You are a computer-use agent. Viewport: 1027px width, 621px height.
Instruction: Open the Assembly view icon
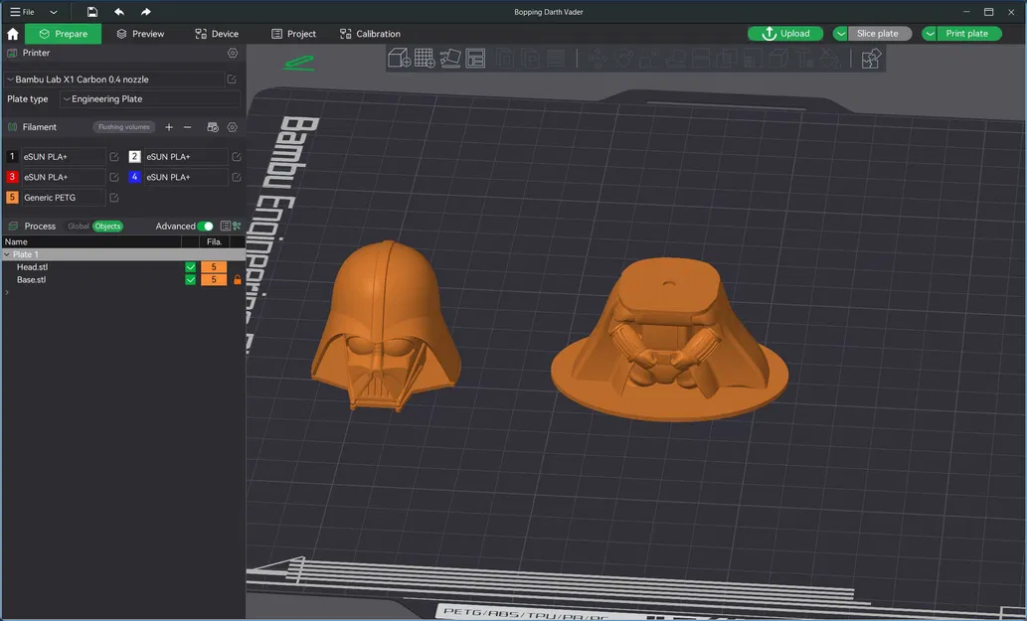871,59
